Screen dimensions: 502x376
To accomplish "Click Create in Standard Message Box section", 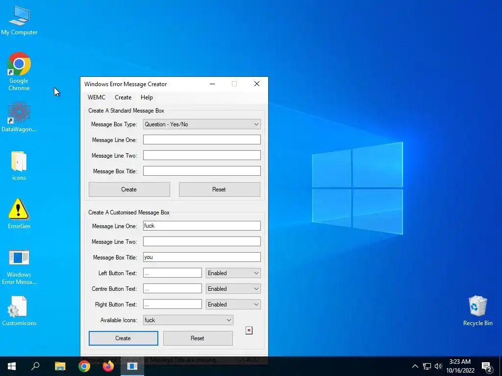I will 129,189.
